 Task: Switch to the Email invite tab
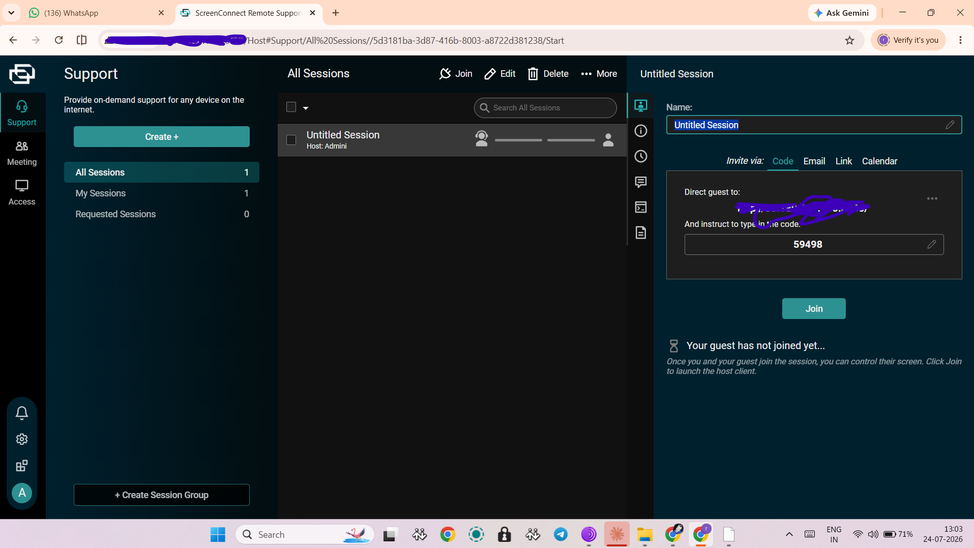(814, 161)
